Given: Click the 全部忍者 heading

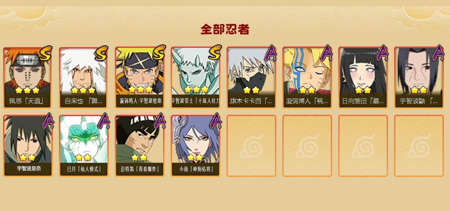Looking at the screenshot, I should click(x=225, y=29).
